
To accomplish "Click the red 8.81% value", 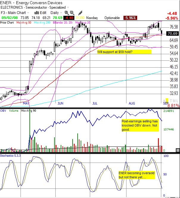I will tap(173, 106).
